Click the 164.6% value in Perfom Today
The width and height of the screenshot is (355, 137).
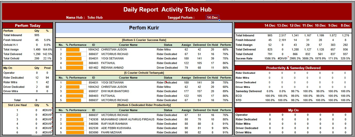click(47, 49)
